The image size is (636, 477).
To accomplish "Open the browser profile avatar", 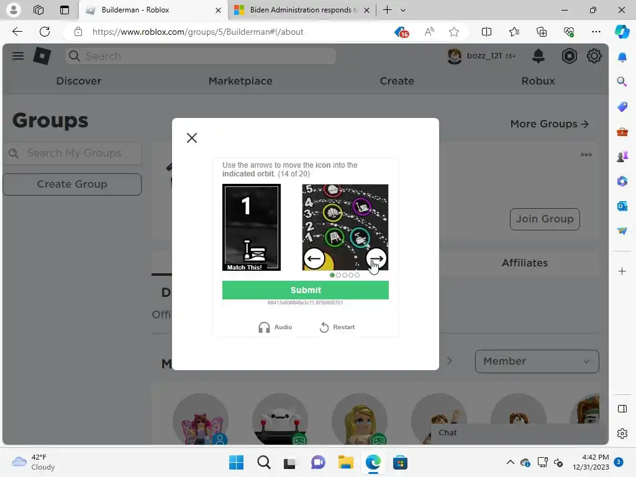I will (x=14, y=10).
